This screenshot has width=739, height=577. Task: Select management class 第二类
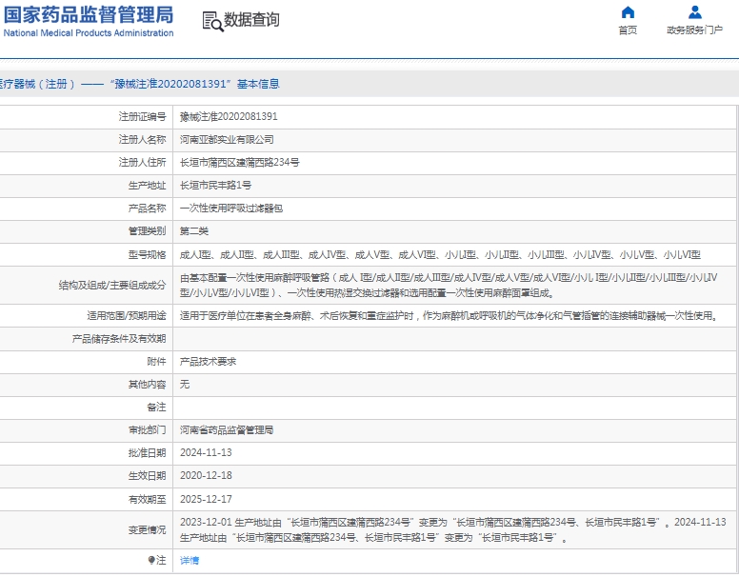[194, 231]
